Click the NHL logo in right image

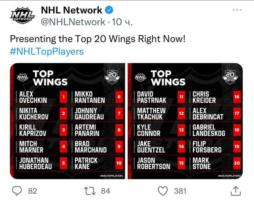pyautogui.click(x=140, y=77)
